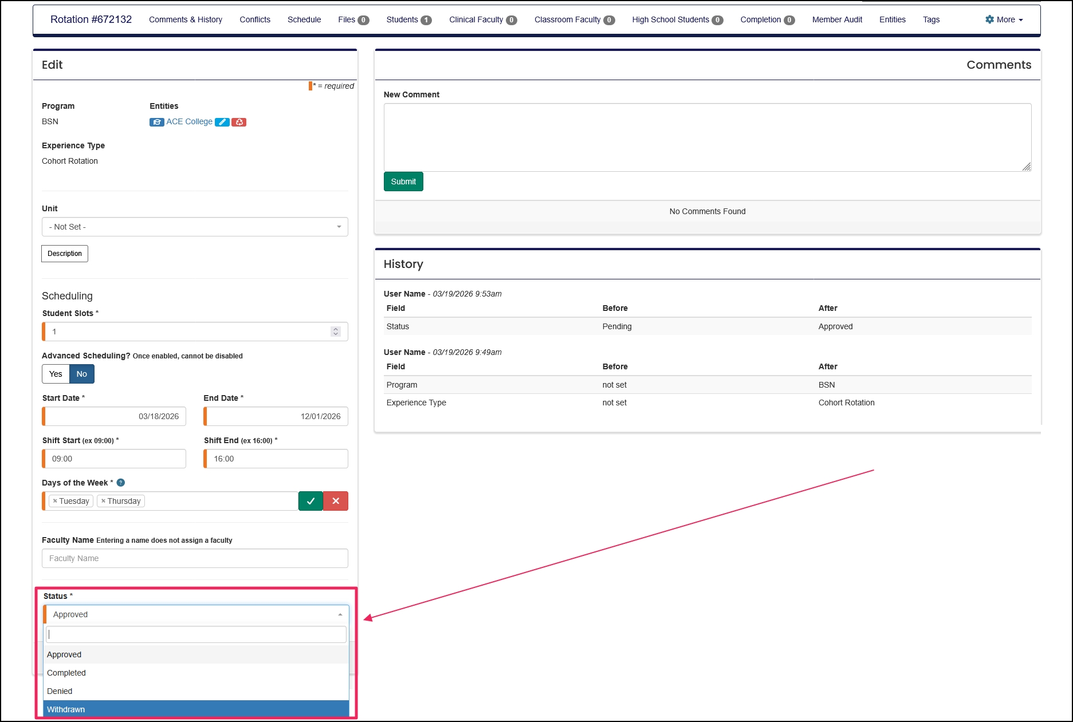The height and width of the screenshot is (722, 1073).
Task: Open the Entities tab
Action: pyautogui.click(x=893, y=19)
